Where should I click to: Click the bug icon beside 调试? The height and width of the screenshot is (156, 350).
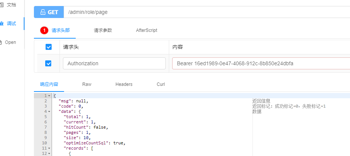pyautogui.click(x=2, y=24)
